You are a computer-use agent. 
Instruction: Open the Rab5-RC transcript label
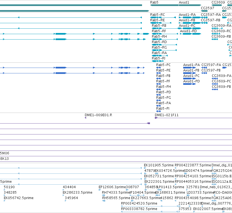[157, 15]
